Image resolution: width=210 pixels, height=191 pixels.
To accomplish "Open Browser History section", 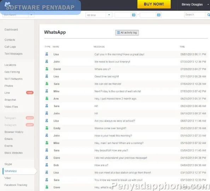I will tap(14, 132).
